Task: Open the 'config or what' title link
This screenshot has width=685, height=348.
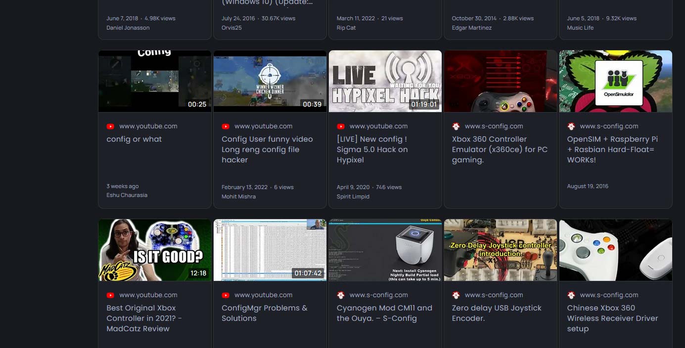Action: coord(134,139)
